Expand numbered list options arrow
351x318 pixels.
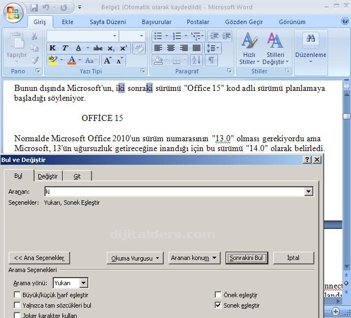[x=186, y=36]
